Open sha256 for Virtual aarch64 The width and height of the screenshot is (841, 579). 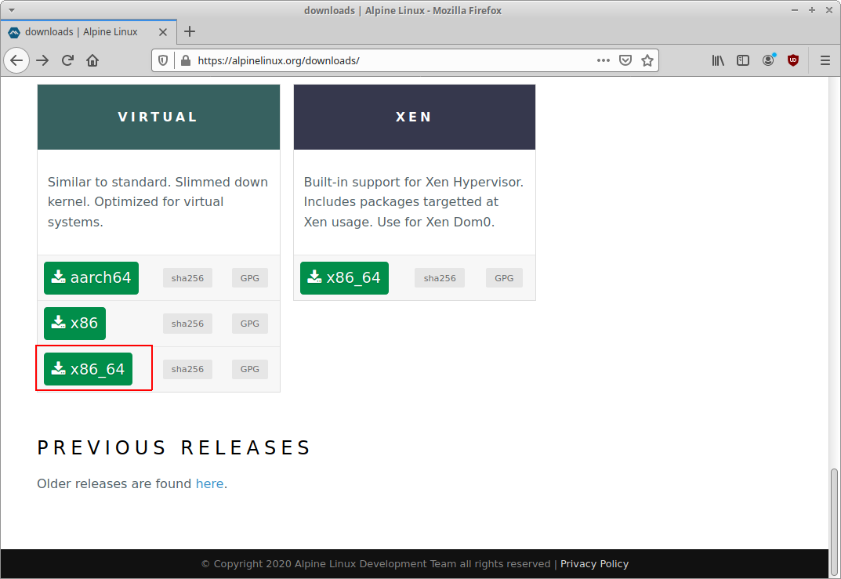coord(188,278)
